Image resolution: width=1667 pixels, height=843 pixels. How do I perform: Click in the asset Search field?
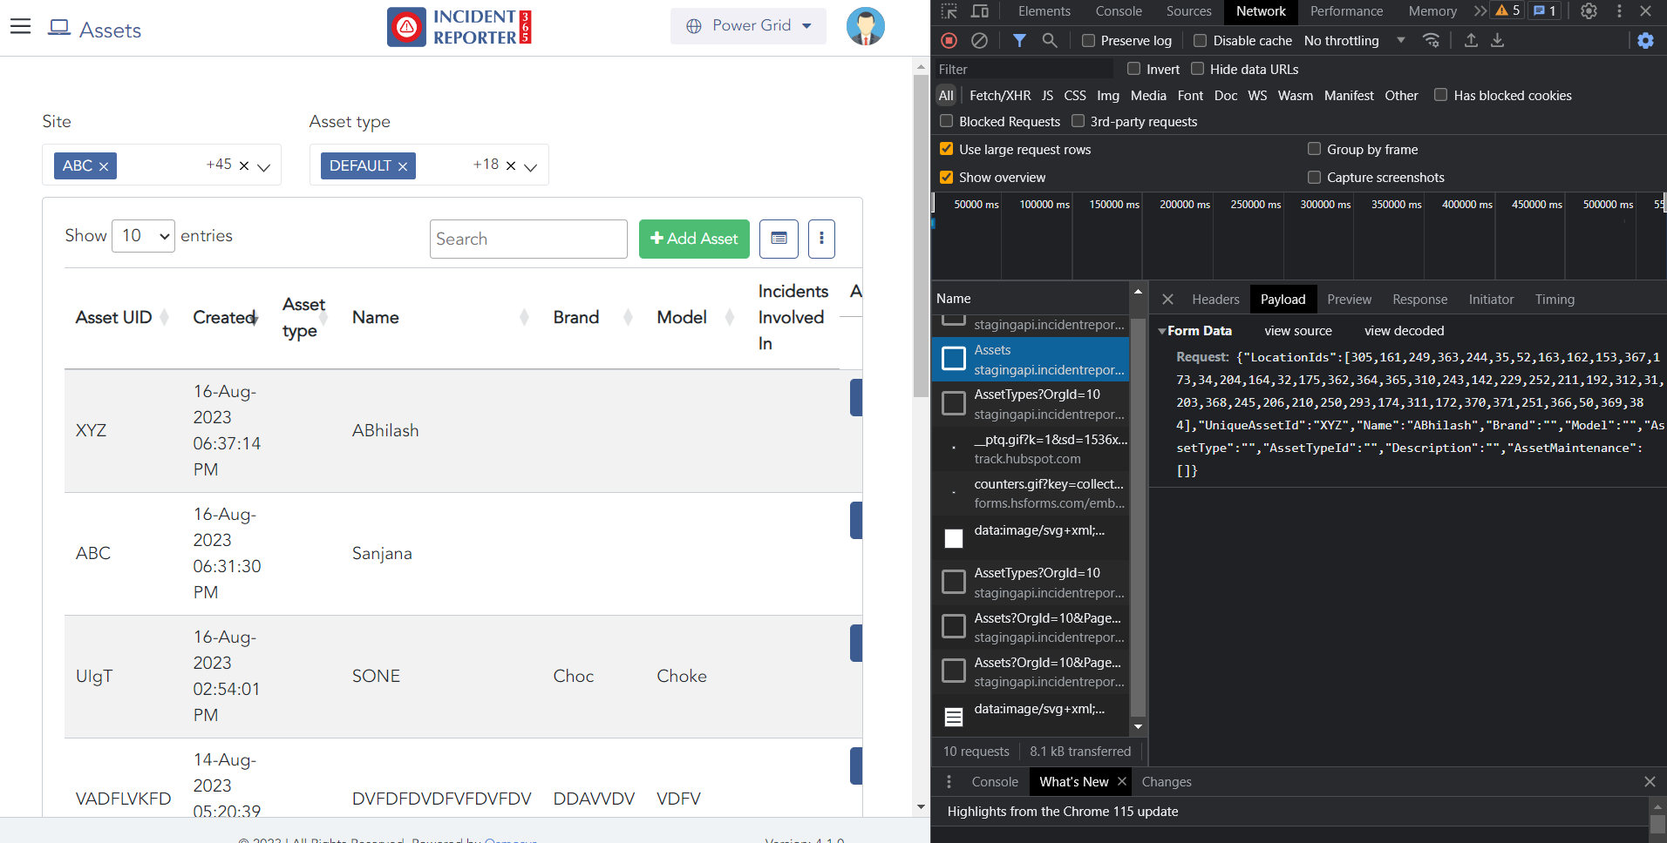pyautogui.click(x=528, y=239)
